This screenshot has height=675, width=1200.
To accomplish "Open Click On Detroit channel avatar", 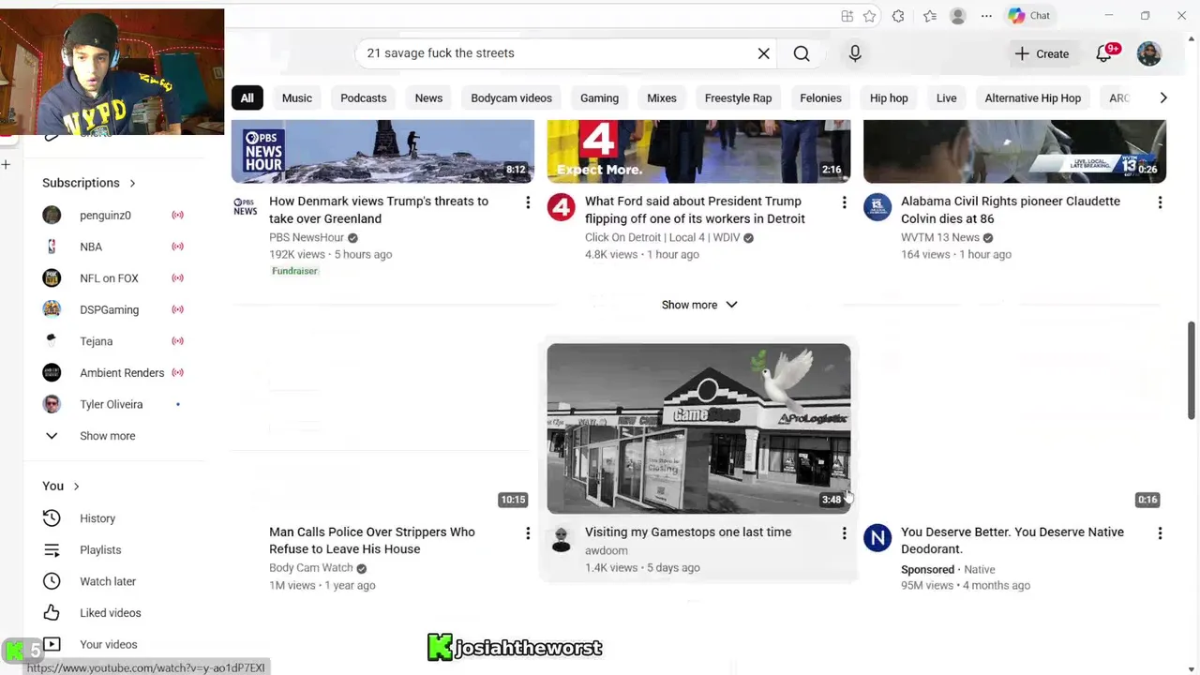I will (x=561, y=207).
